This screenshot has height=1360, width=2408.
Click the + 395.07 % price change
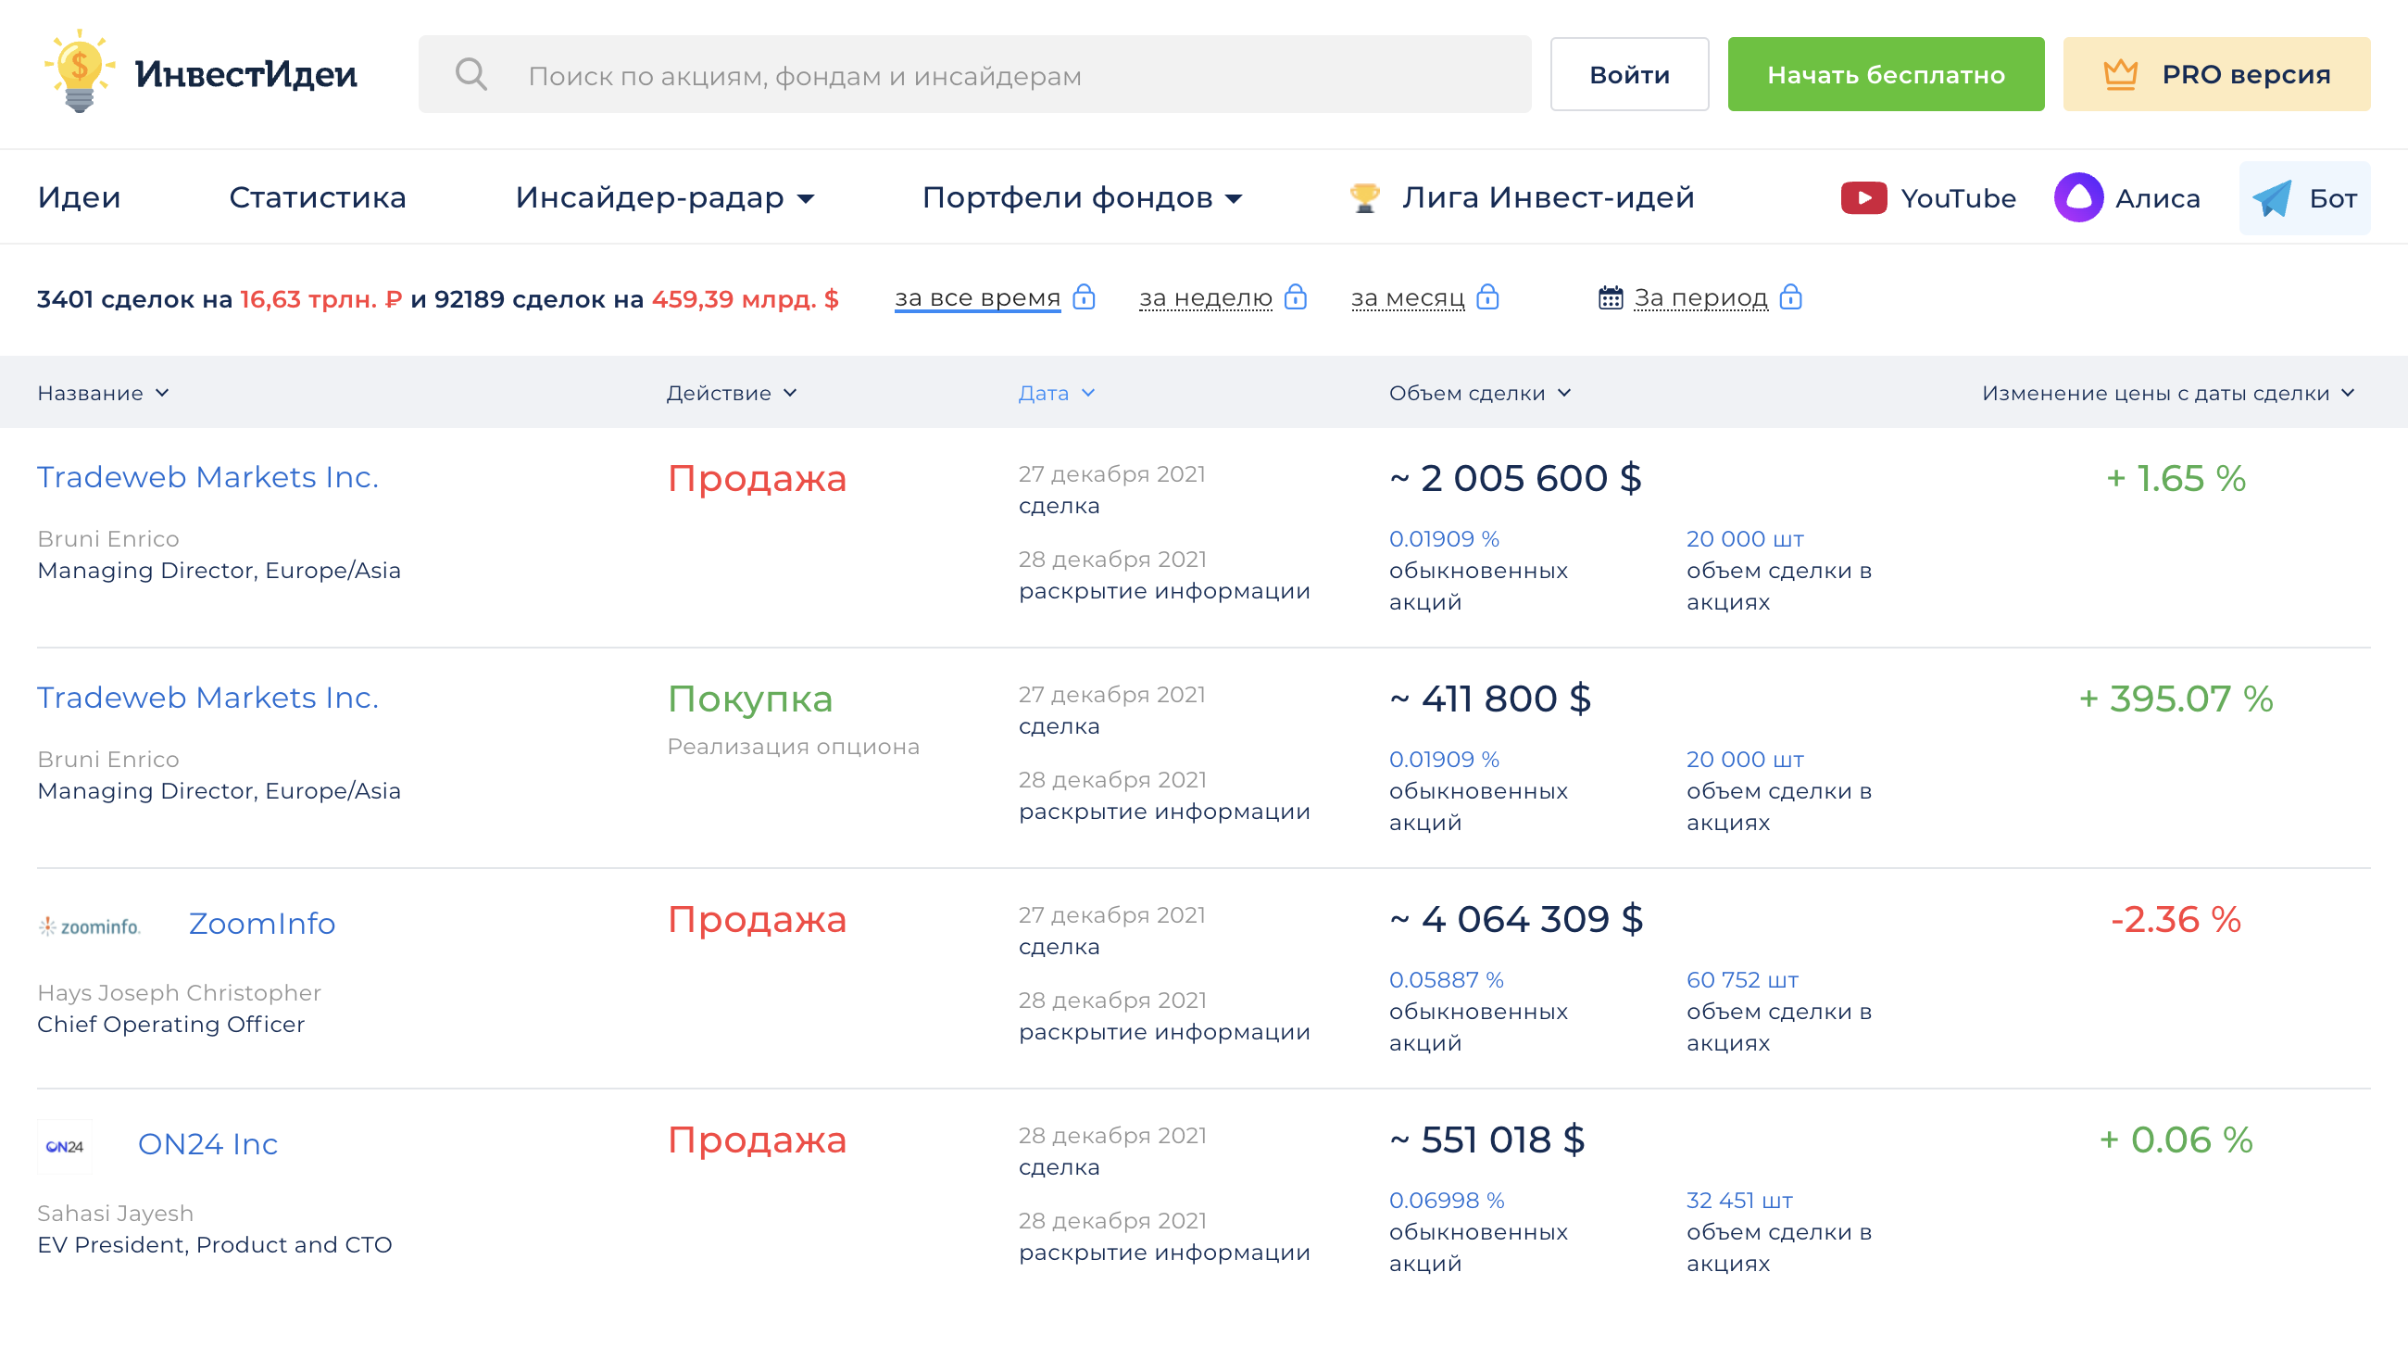click(x=2176, y=699)
